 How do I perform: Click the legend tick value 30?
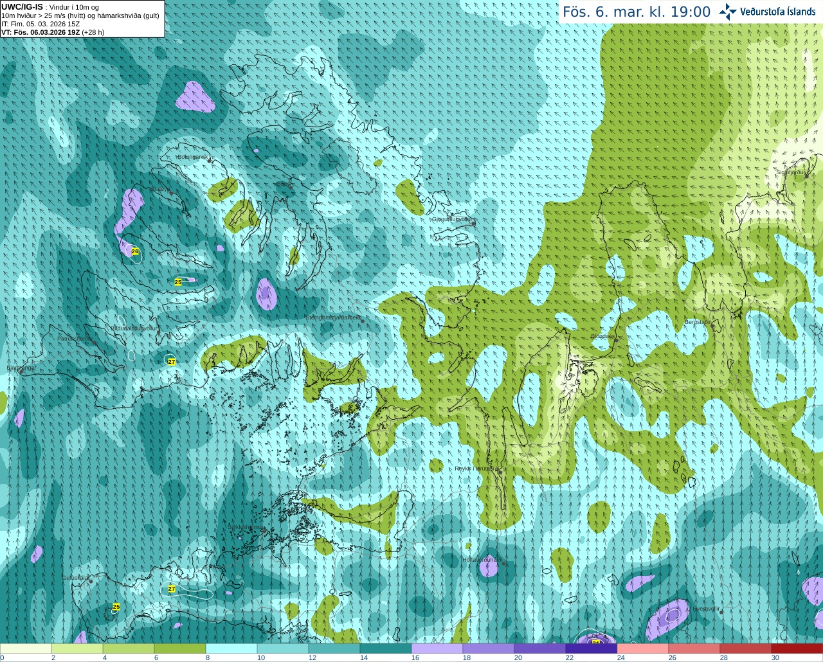[775, 658]
